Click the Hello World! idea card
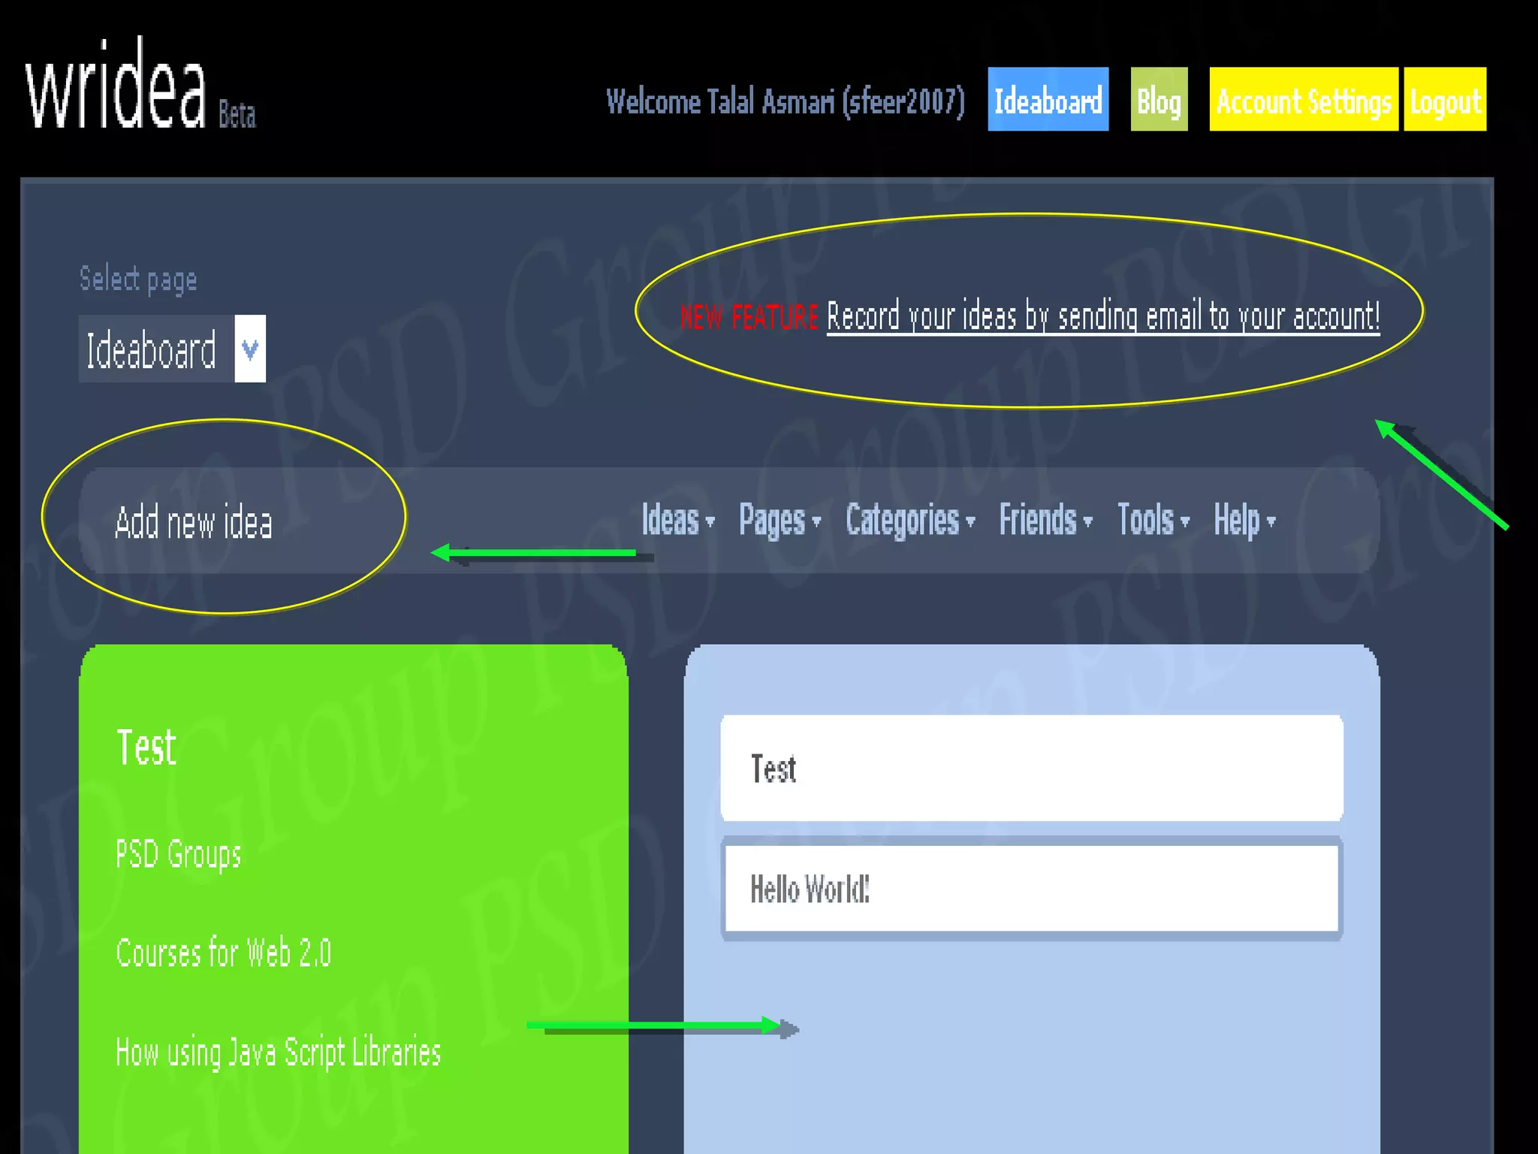Screen dimensions: 1538x1154 click(x=1031, y=889)
